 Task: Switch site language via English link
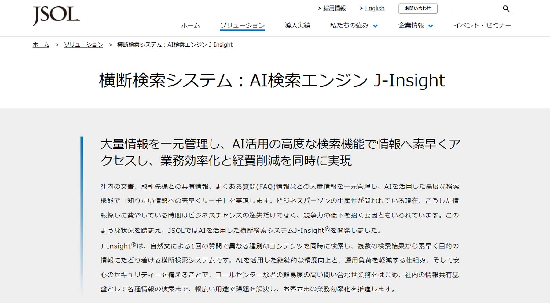[x=375, y=8]
